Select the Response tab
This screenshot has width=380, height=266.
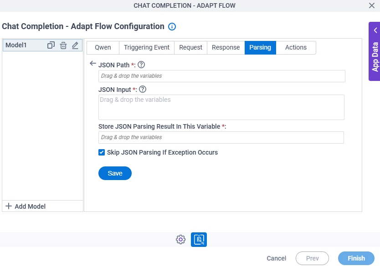226,47
